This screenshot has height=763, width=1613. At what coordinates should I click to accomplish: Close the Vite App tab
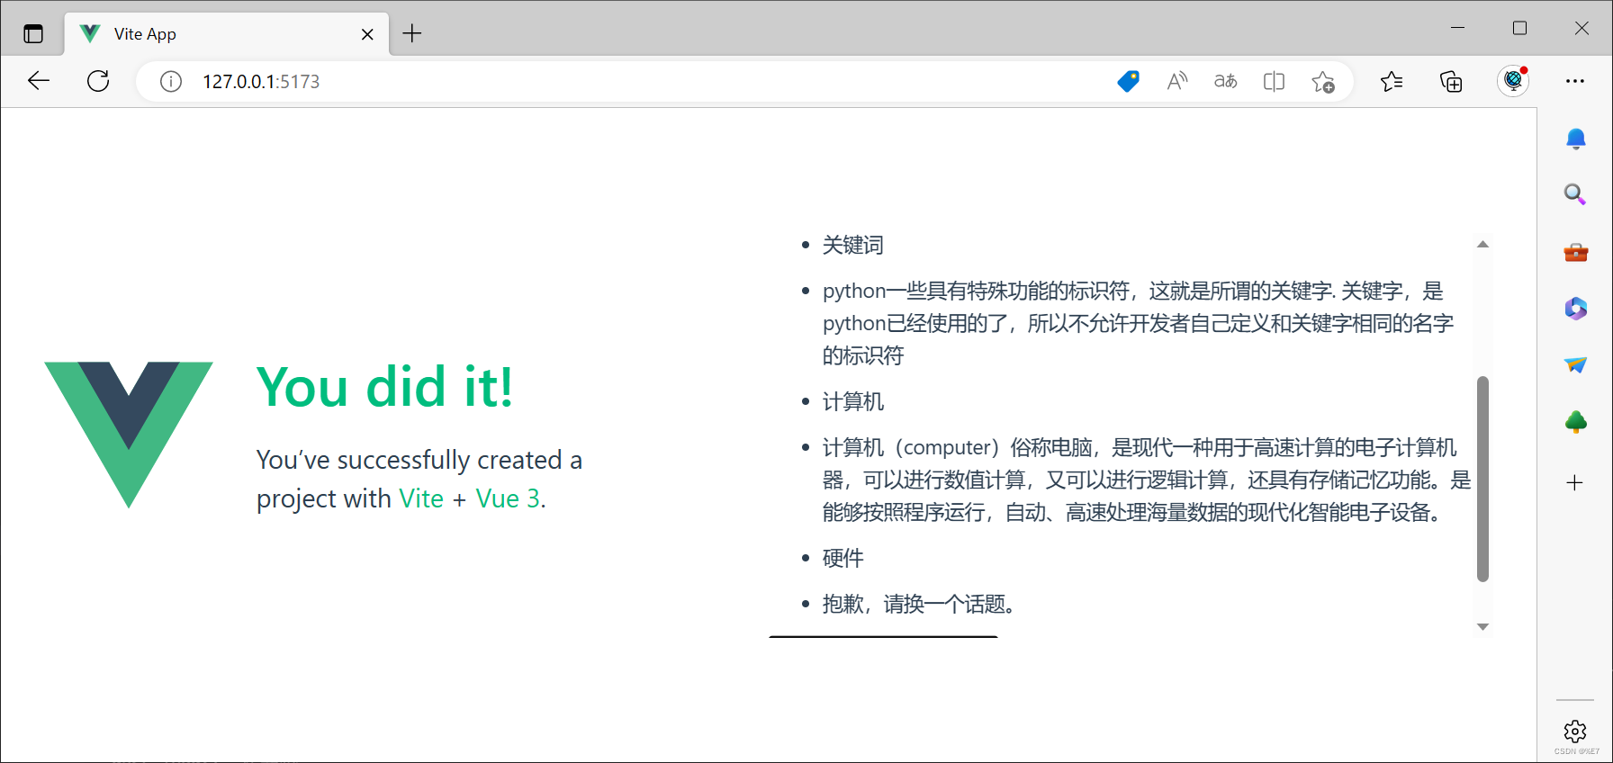(x=367, y=34)
